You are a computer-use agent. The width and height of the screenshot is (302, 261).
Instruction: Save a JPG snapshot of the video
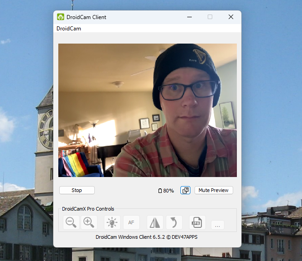coord(197,222)
